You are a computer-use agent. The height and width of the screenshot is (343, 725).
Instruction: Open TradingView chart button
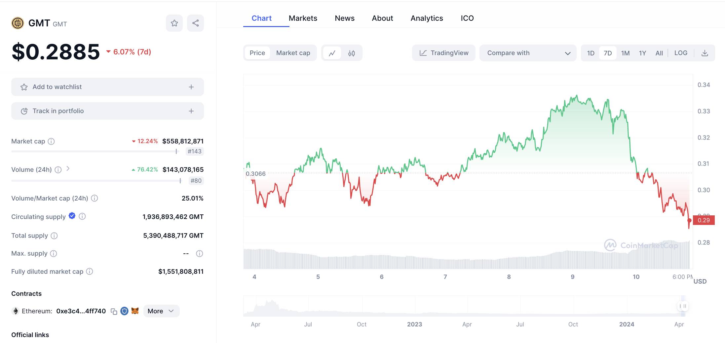point(443,53)
